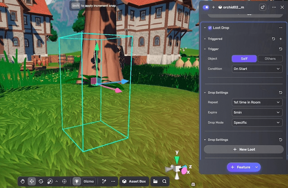Open the Drop Mode dropdown
The height and width of the screenshot is (188, 288).
257,123
